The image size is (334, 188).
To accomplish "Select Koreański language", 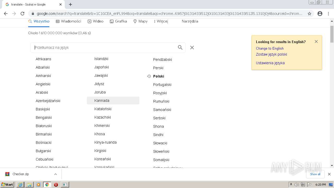I will 103,159.
